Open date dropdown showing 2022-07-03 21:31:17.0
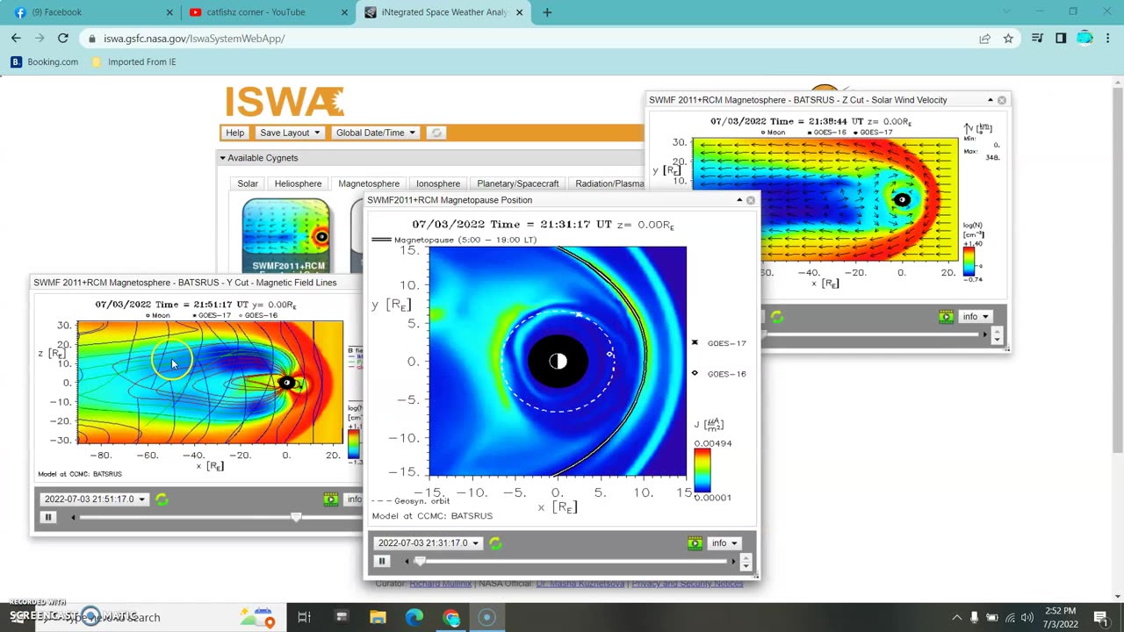This screenshot has width=1124, height=632. (429, 543)
